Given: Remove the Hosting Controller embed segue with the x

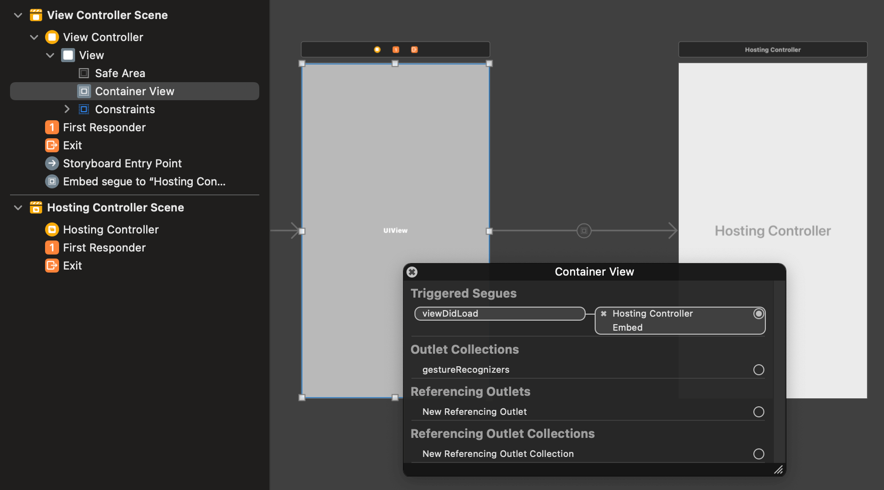Looking at the screenshot, I should pos(603,314).
